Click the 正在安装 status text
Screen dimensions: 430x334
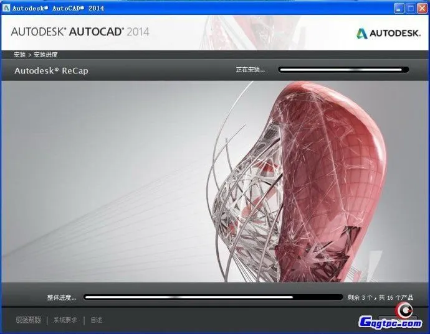(x=250, y=70)
